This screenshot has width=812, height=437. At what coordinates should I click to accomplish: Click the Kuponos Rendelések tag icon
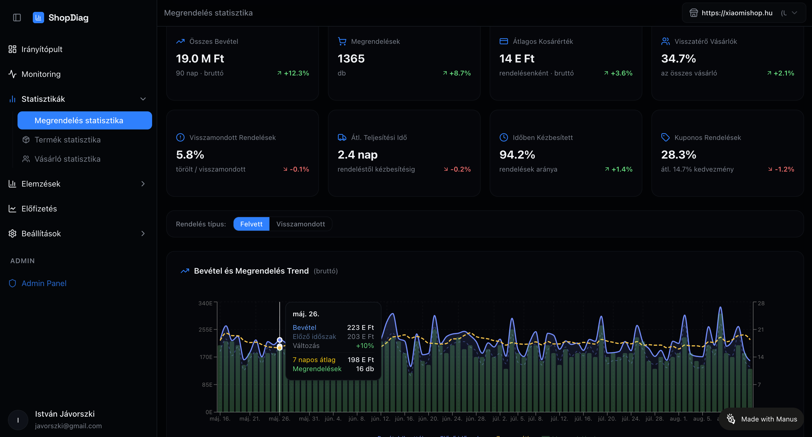coord(666,137)
